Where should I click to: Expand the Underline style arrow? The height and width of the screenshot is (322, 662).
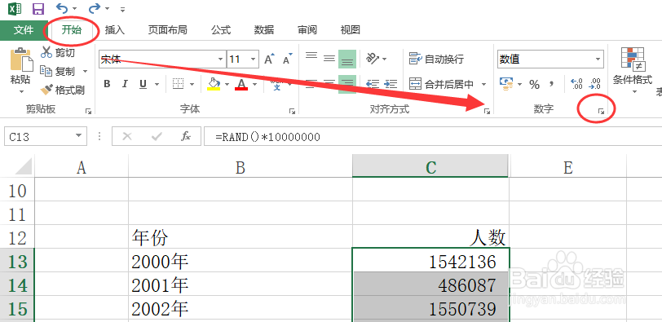pos(157,85)
